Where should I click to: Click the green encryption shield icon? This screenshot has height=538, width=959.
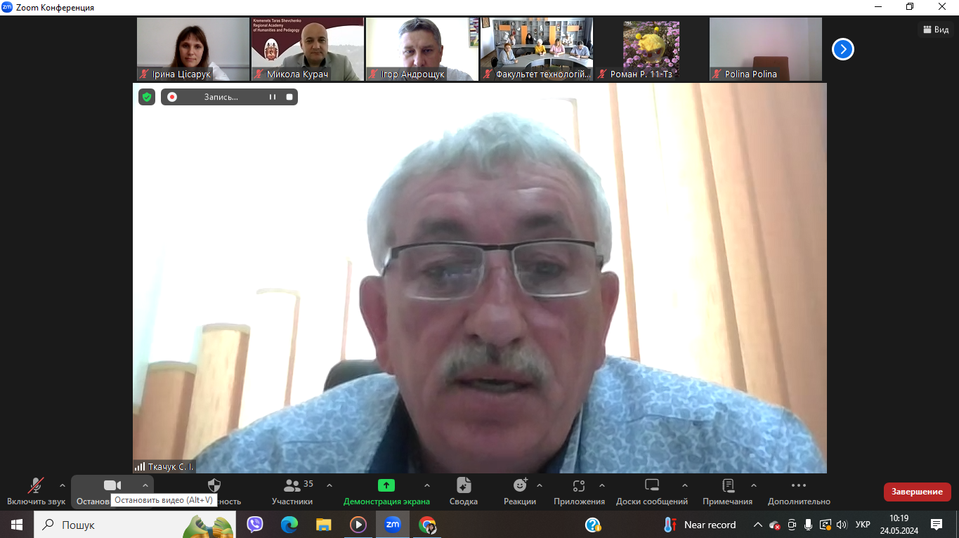click(x=146, y=97)
